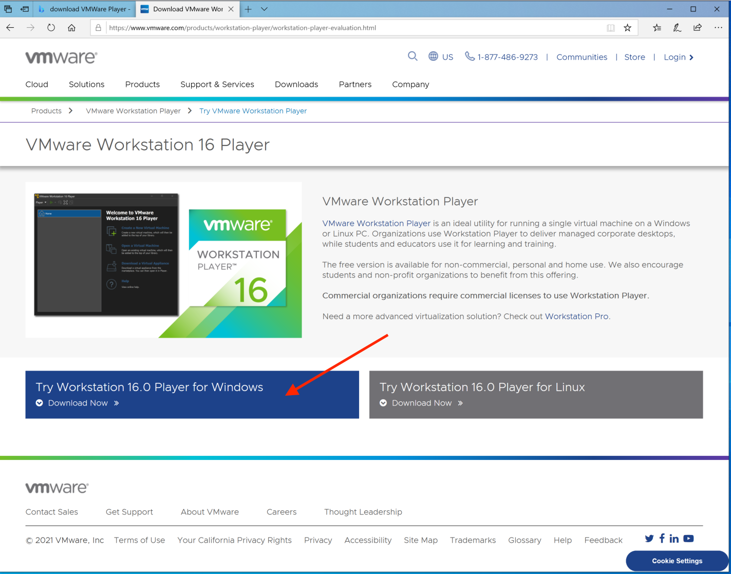The image size is (731, 574).
Task: Click the Cookie Settings button
Action: click(677, 561)
